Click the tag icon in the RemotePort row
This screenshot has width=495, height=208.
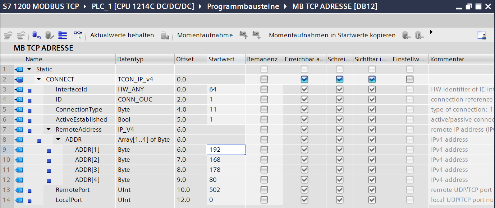pos(19,190)
